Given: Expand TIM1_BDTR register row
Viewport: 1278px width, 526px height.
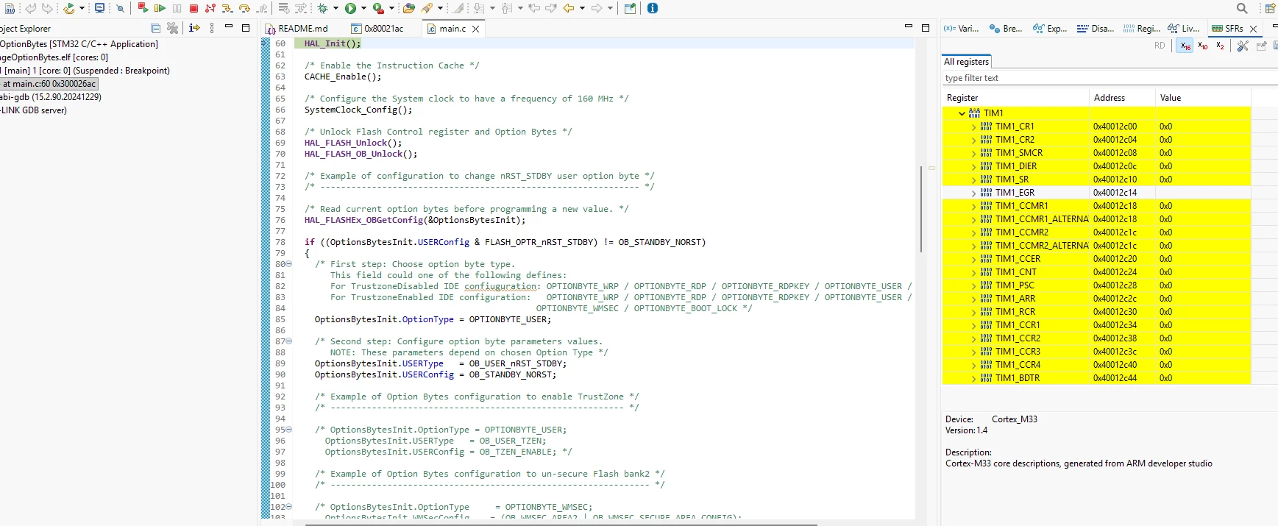Looking at the screenshot, I should [974, 378].
